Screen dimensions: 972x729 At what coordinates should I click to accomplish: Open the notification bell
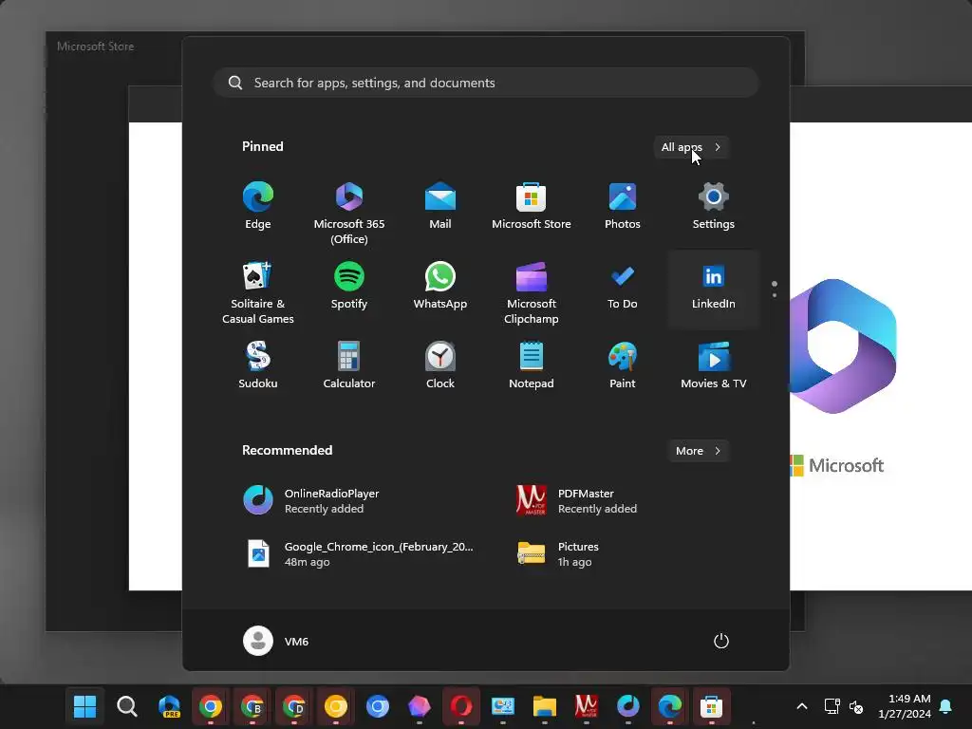[946, 706]
